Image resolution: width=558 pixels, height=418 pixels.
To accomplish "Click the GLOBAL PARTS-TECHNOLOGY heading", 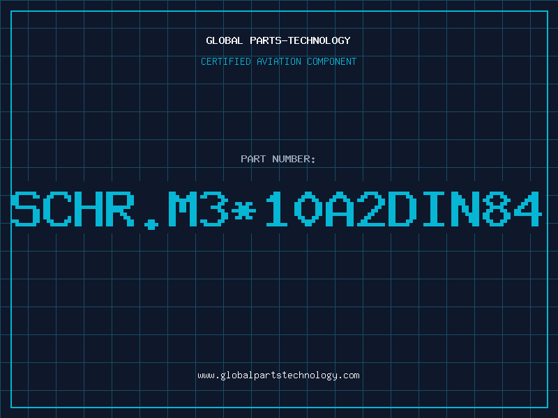I will [x=278, y=40].
